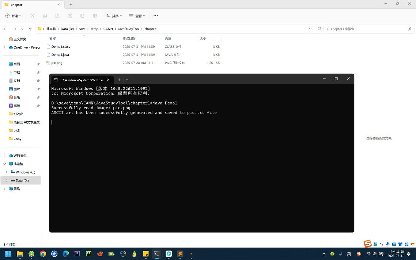416x260 pixels.
Task: Open recent locations dropdown arrow
Action: point(23,29)
